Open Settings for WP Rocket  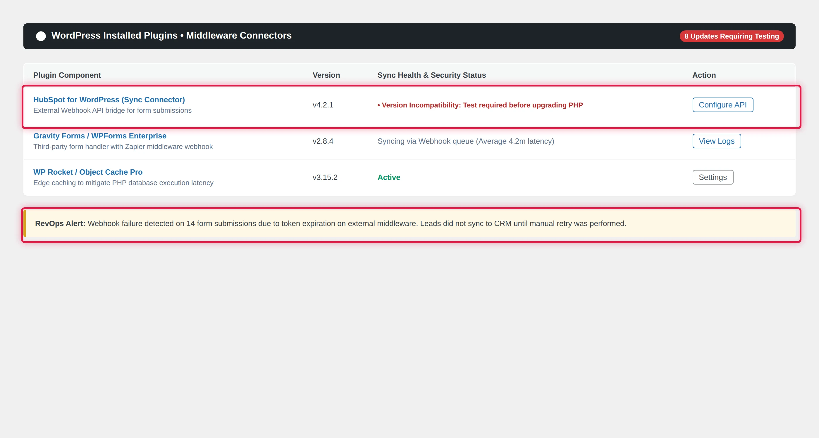tap(713, 177)
